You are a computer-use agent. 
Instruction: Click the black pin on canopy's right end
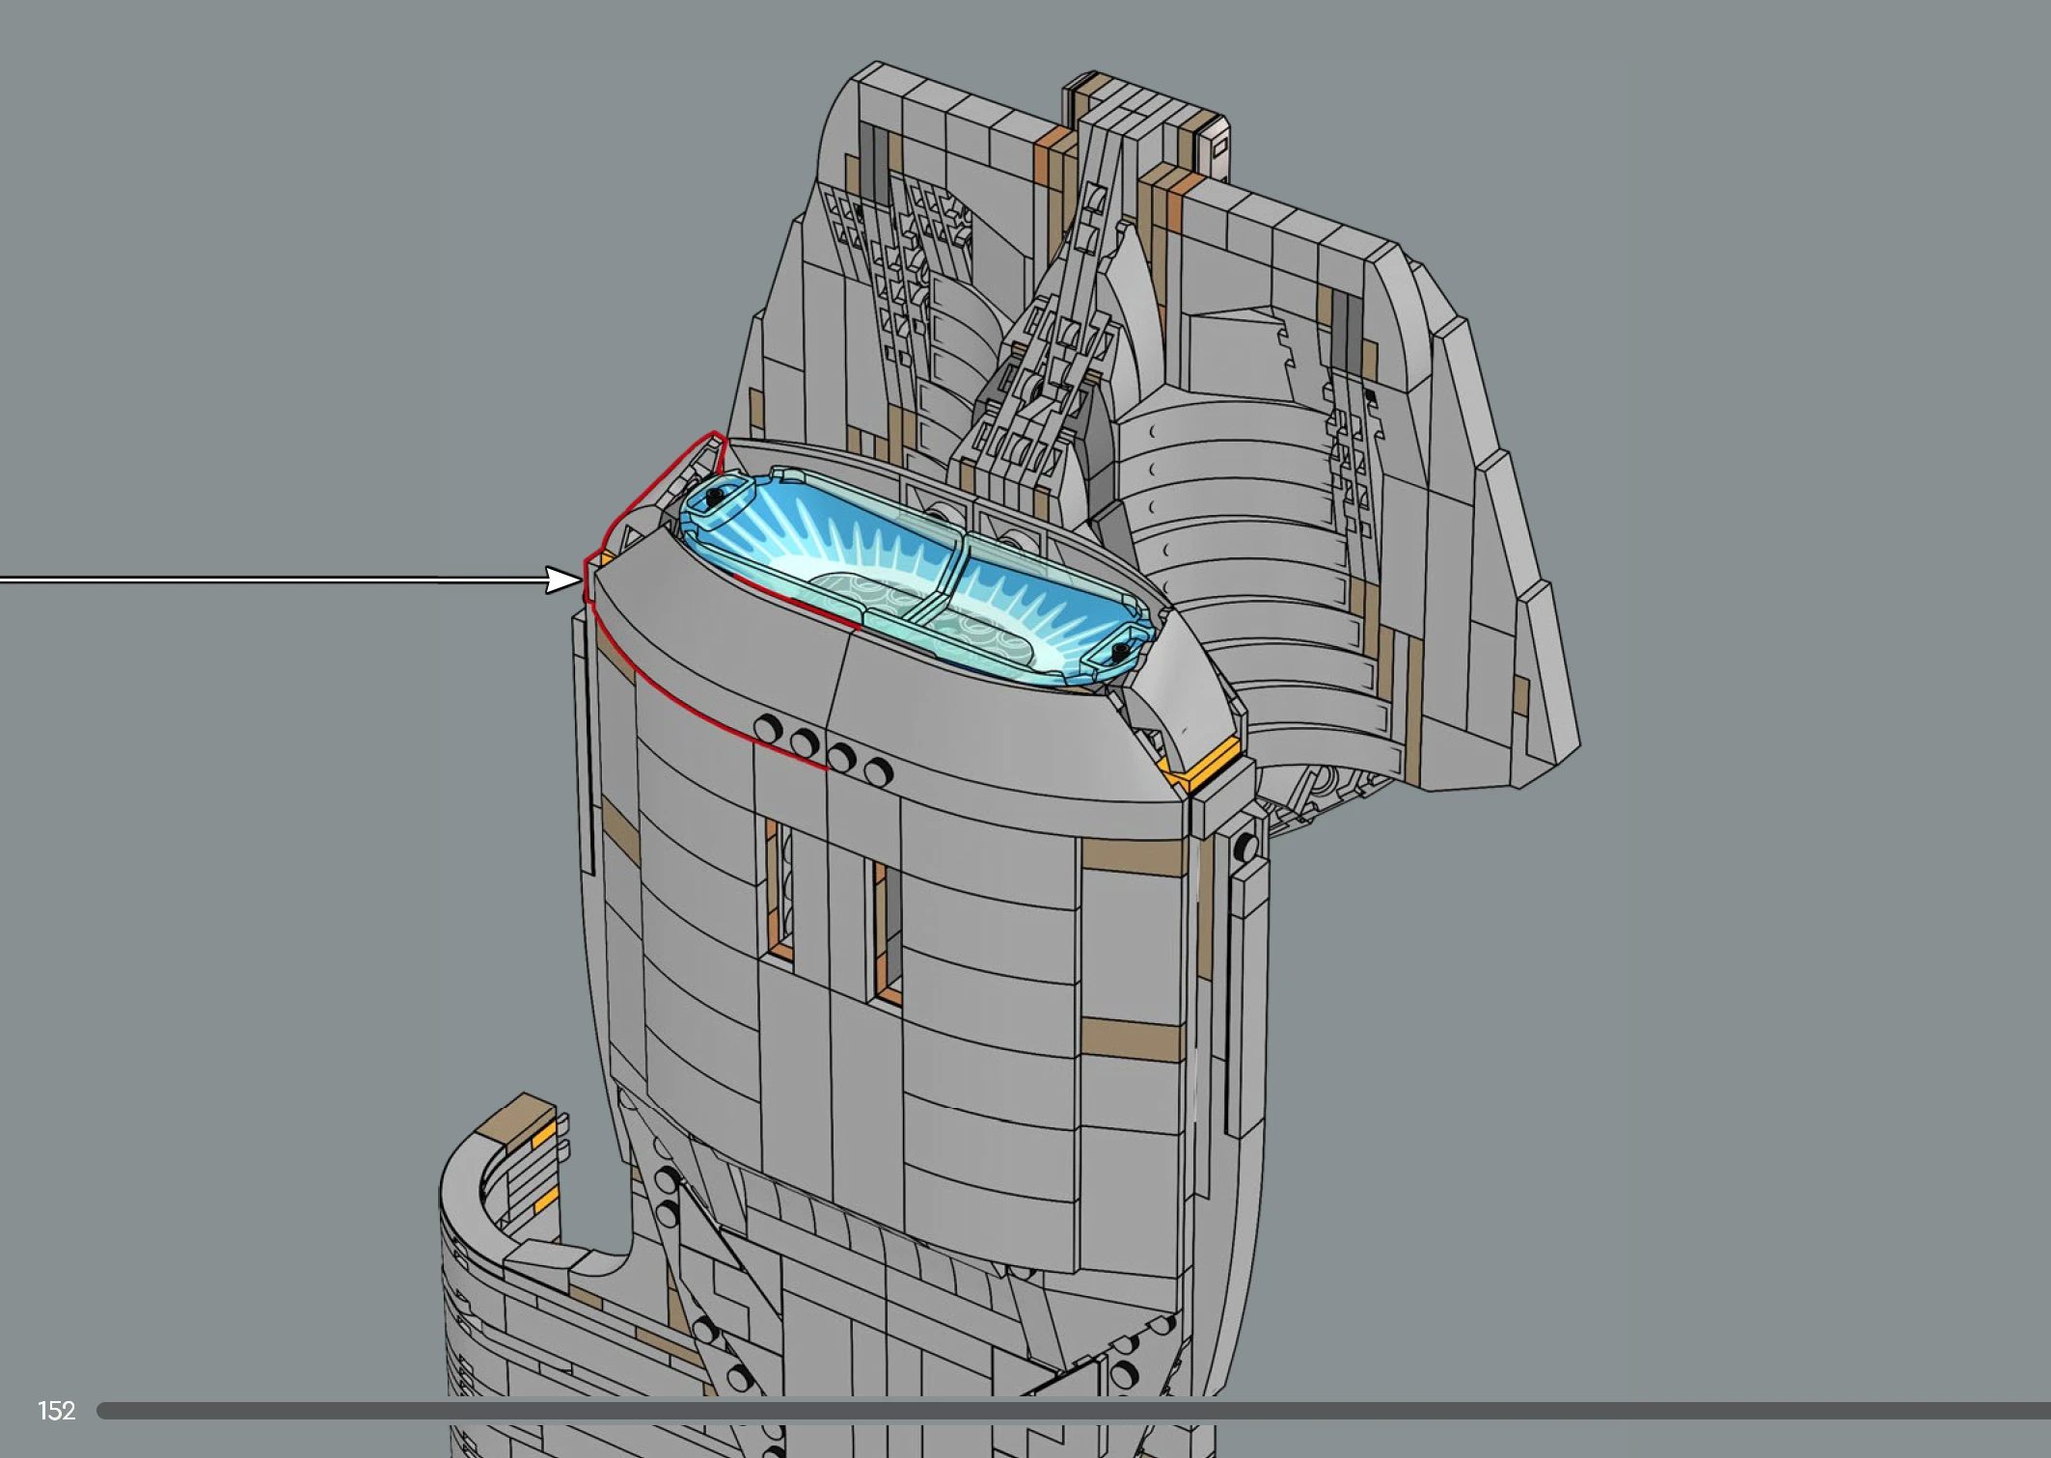[1119, 653]
